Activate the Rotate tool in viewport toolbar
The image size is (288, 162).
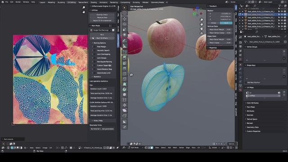click(125, 24)
